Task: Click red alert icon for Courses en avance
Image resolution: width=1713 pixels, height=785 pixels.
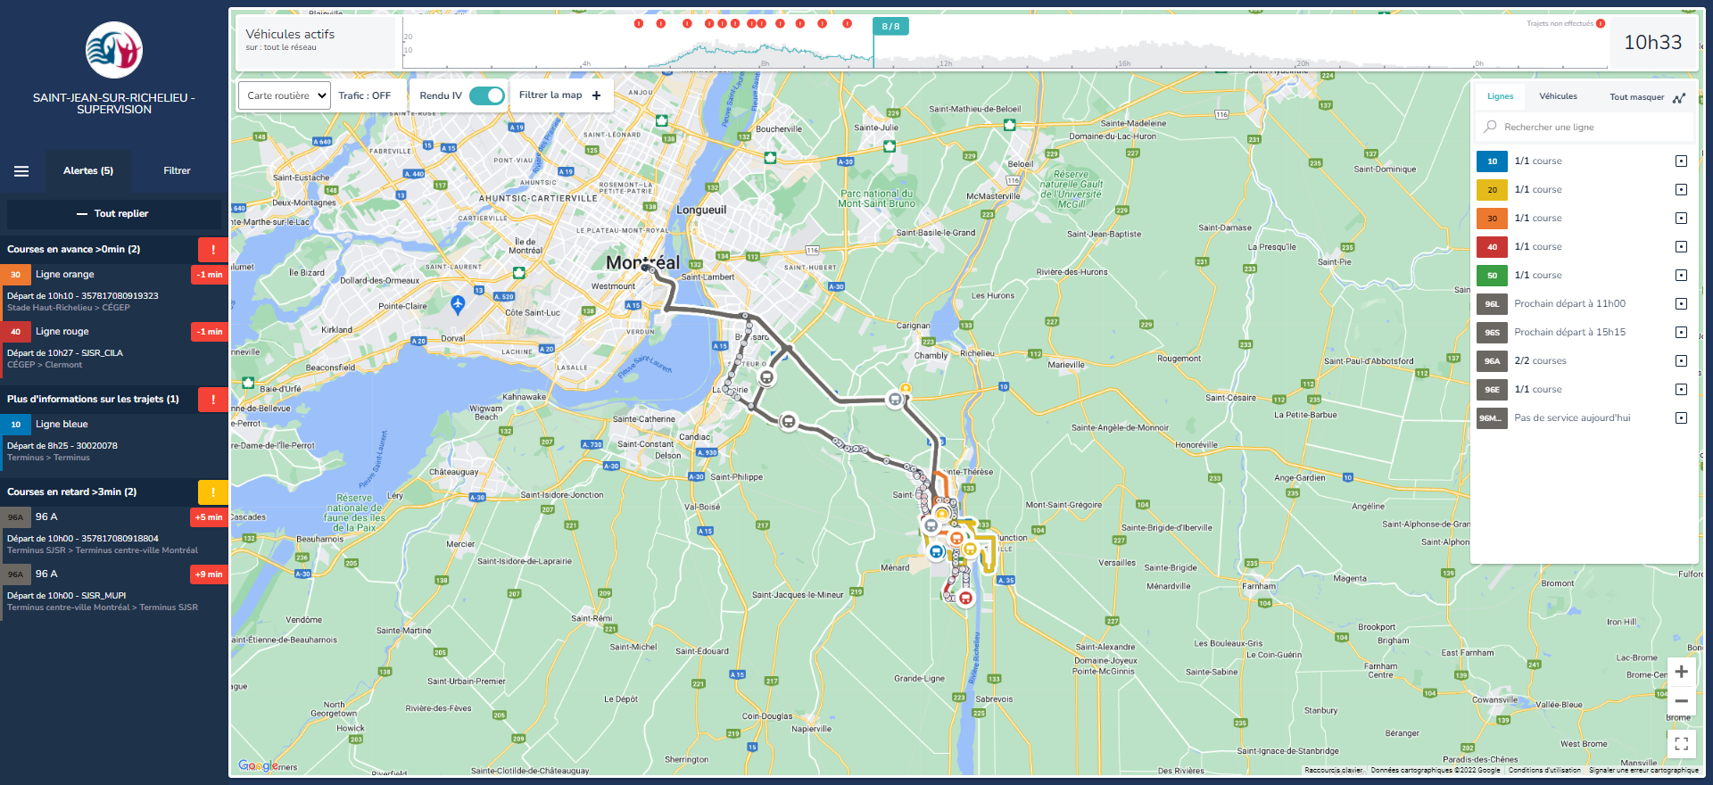Action: (213, 250)
